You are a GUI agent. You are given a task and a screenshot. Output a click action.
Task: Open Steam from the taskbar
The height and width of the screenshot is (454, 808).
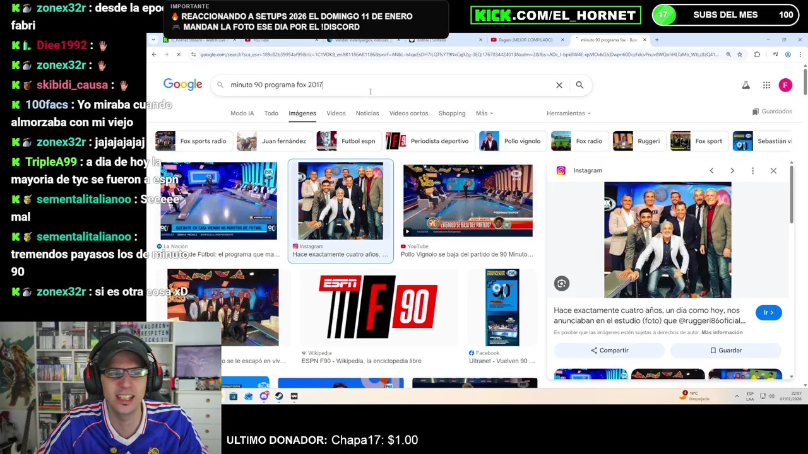pos(278,396)
